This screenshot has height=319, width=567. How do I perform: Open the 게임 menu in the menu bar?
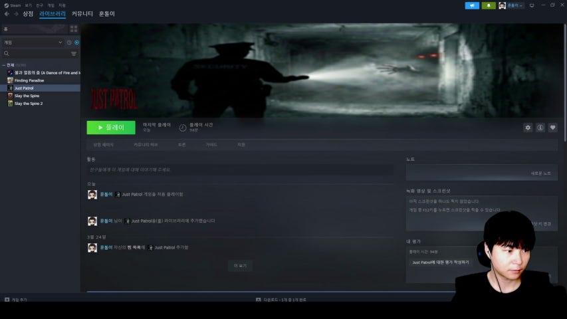click(51, 5)
